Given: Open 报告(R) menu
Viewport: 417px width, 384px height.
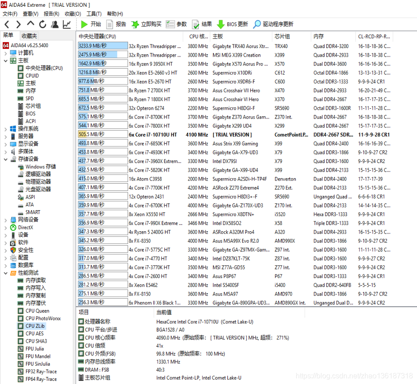Looking at the screenshot, I should [x=51, y=14].
